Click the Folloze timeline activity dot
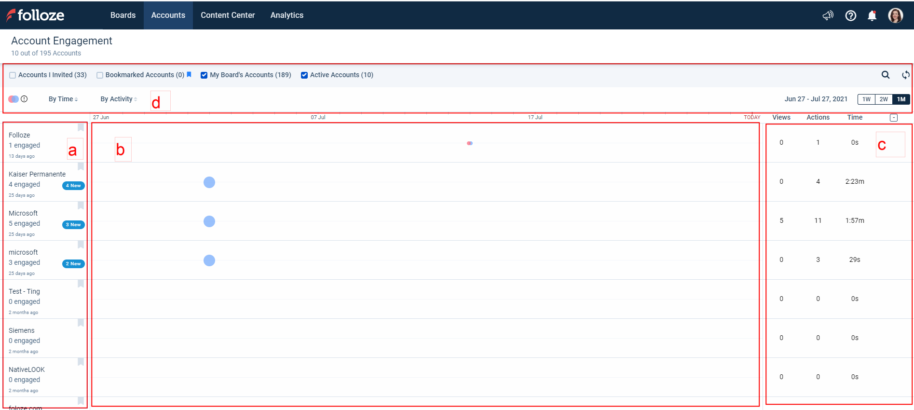 (470, 143)
